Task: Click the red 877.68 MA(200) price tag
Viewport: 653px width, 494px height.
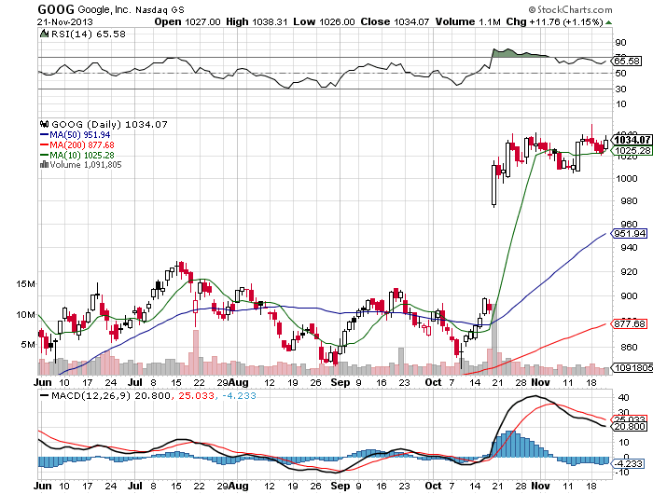Action: [x=630, y=323]
